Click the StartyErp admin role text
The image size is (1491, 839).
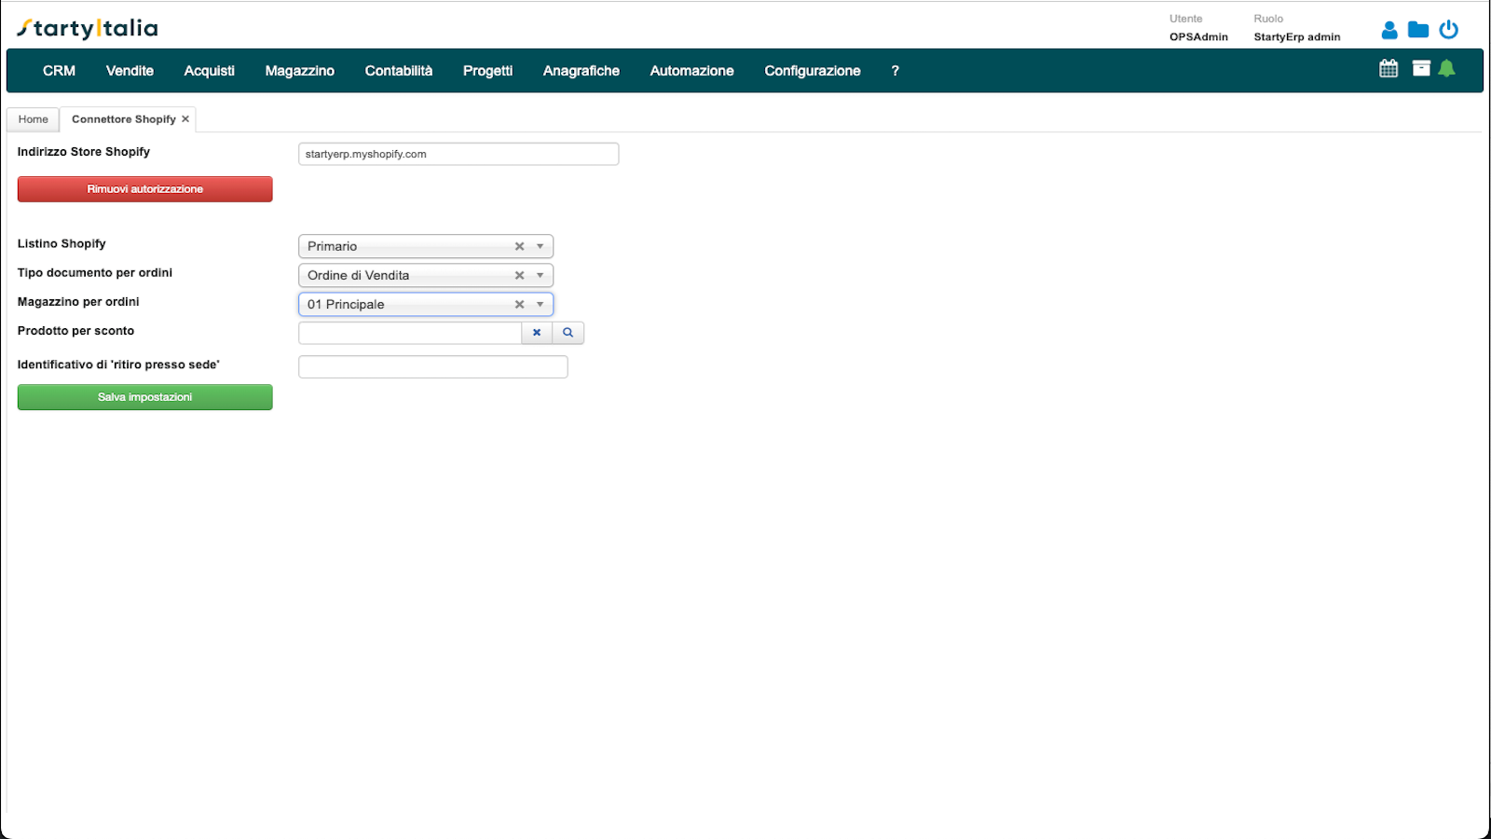pyautogui.click(x=1297, y=37)
